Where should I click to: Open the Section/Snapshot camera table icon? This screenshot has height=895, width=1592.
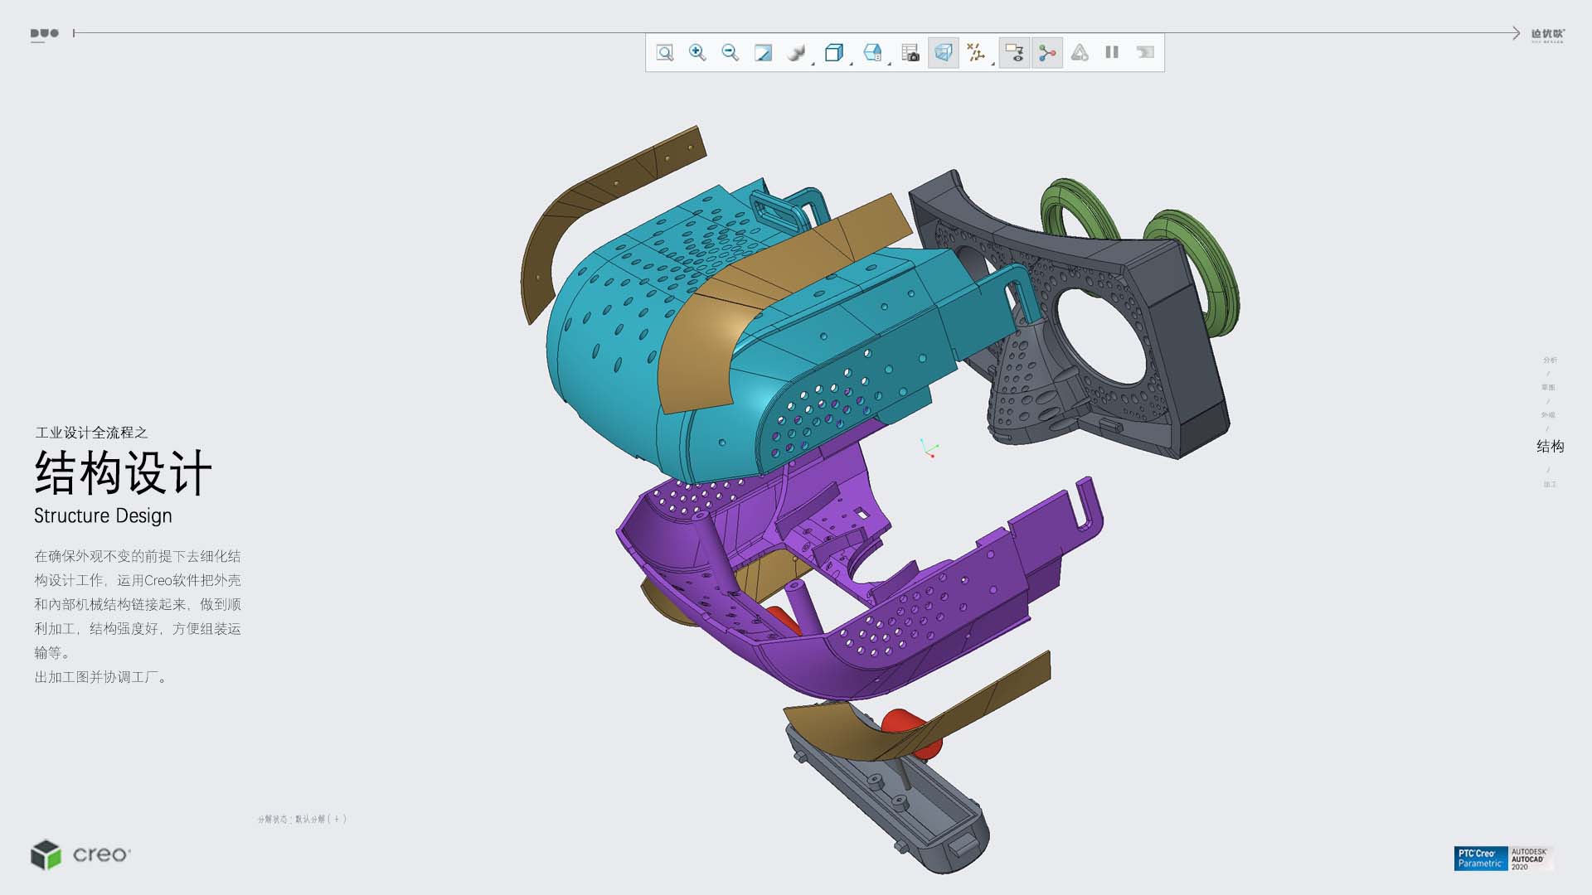click(910, 53)
